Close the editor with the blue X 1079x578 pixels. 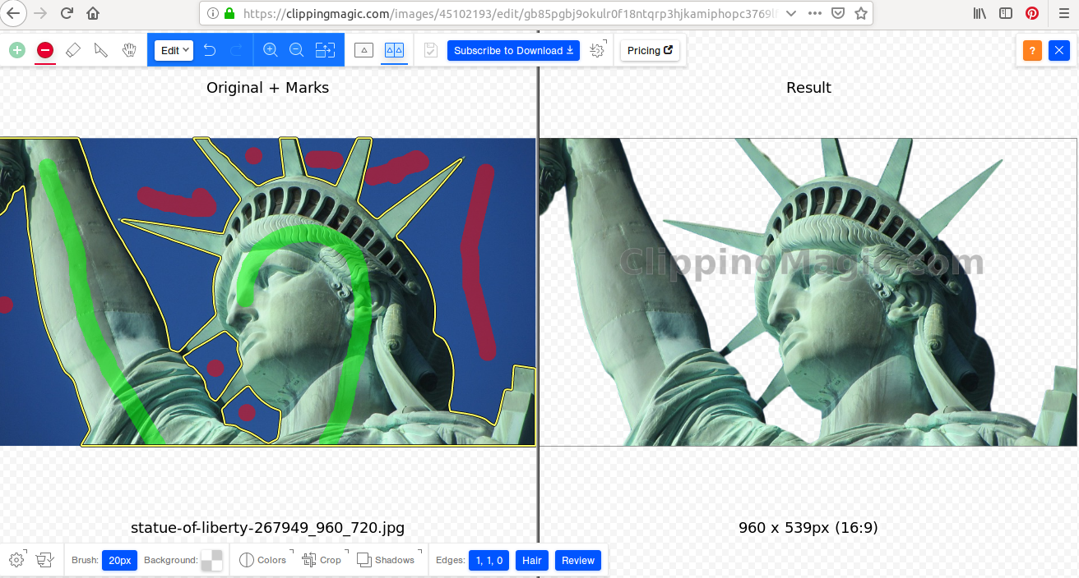coord(1059,50)
